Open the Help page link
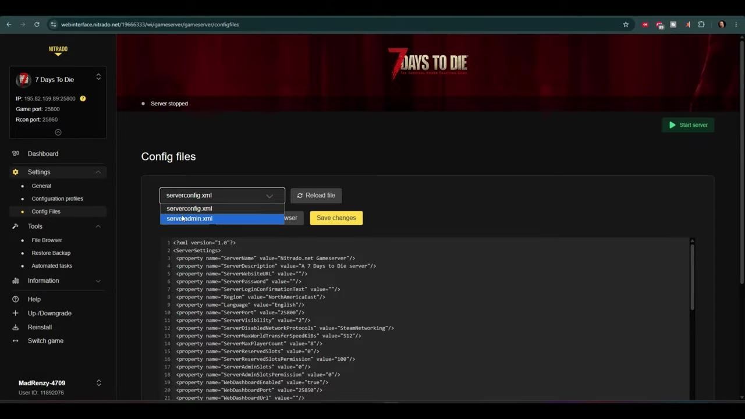The width and height of the screenshot is (745, 419). coord(34,299)
